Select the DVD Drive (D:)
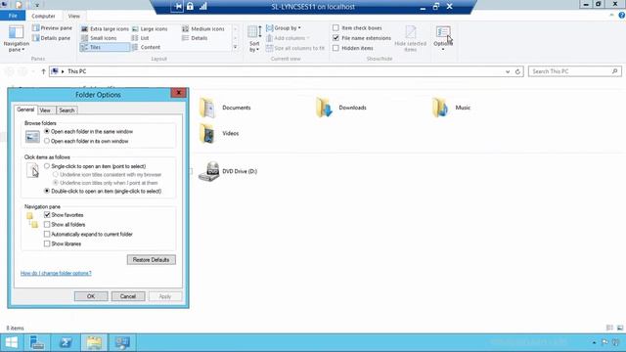626x352 pixels. pyautogui.click(x=228, y=171)
